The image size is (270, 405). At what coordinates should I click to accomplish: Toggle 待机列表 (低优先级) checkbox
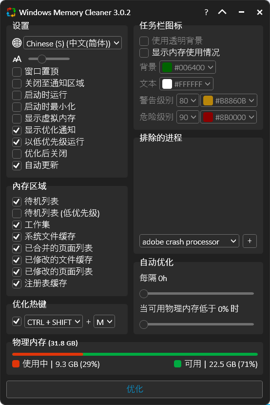17,213
